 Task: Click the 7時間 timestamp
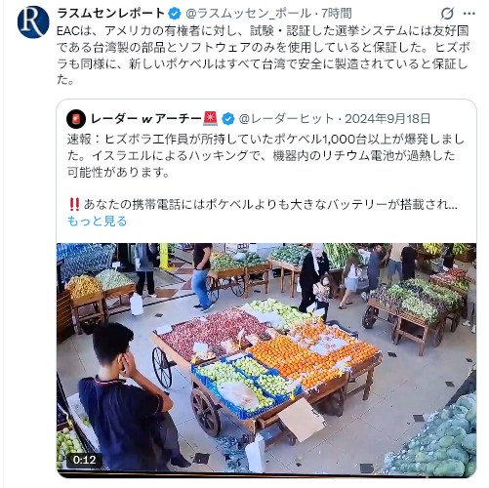(337, 14)
